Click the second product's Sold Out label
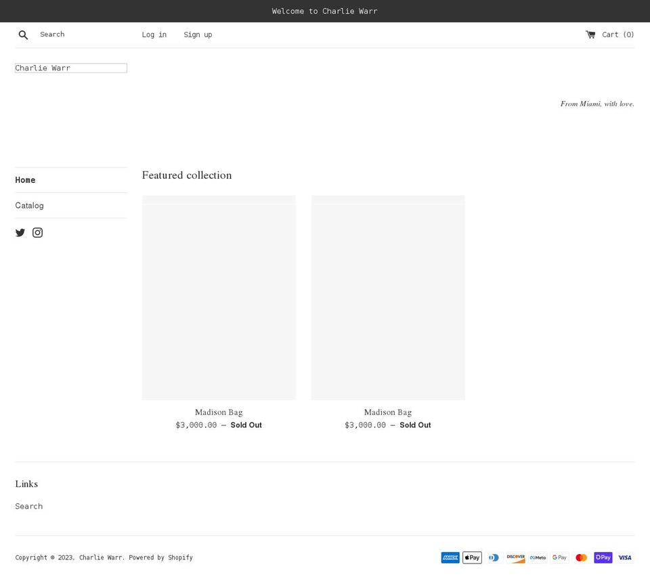650x579 pixels. 415,425
